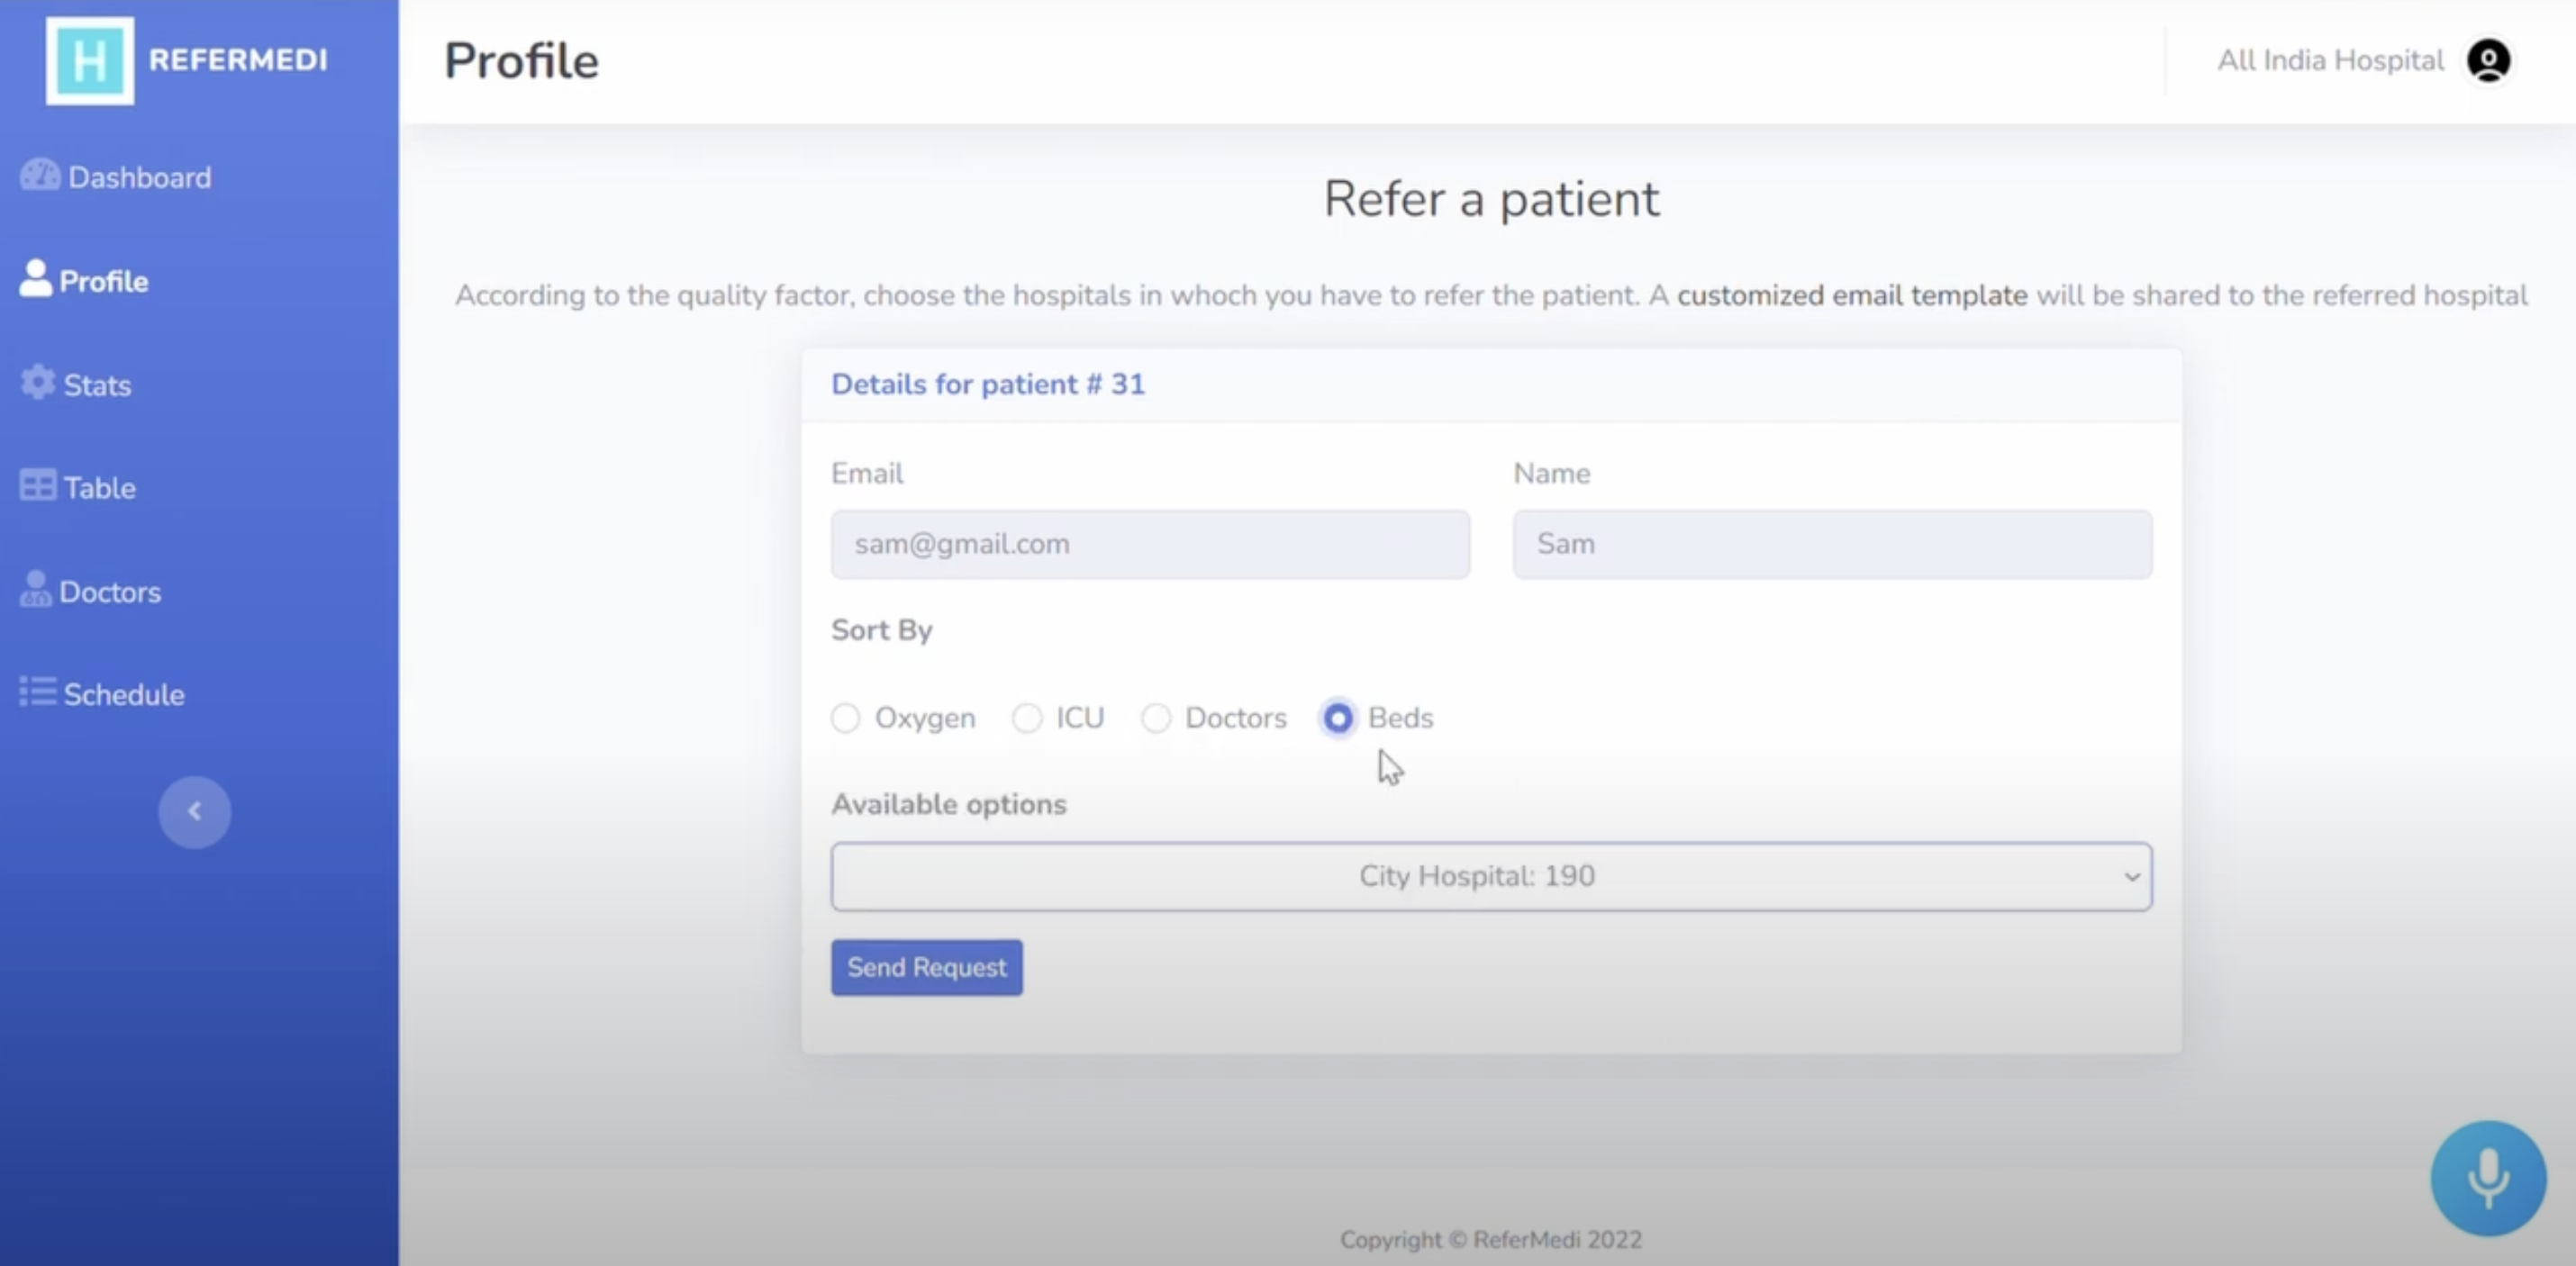Screen dimensions: 2576x1266
Task: Go to the Stats menu item
Action: point(97,385)
